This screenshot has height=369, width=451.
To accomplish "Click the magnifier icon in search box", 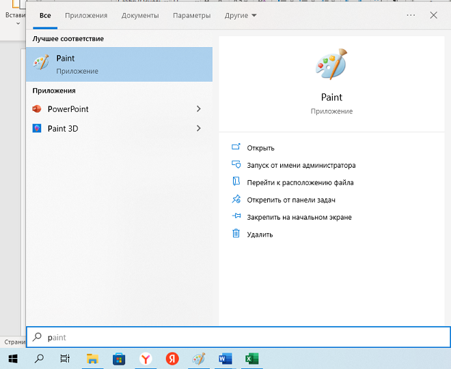I will tap(37, 337).
